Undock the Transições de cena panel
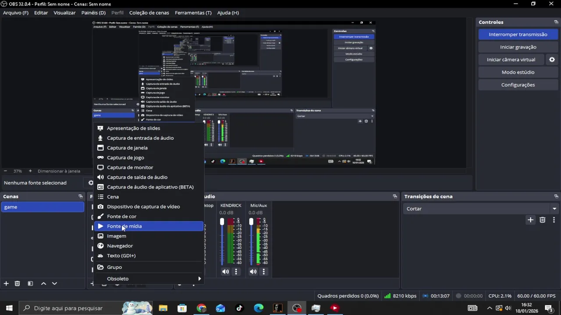Viewport: 561px width, 315px height. (556, 196)
